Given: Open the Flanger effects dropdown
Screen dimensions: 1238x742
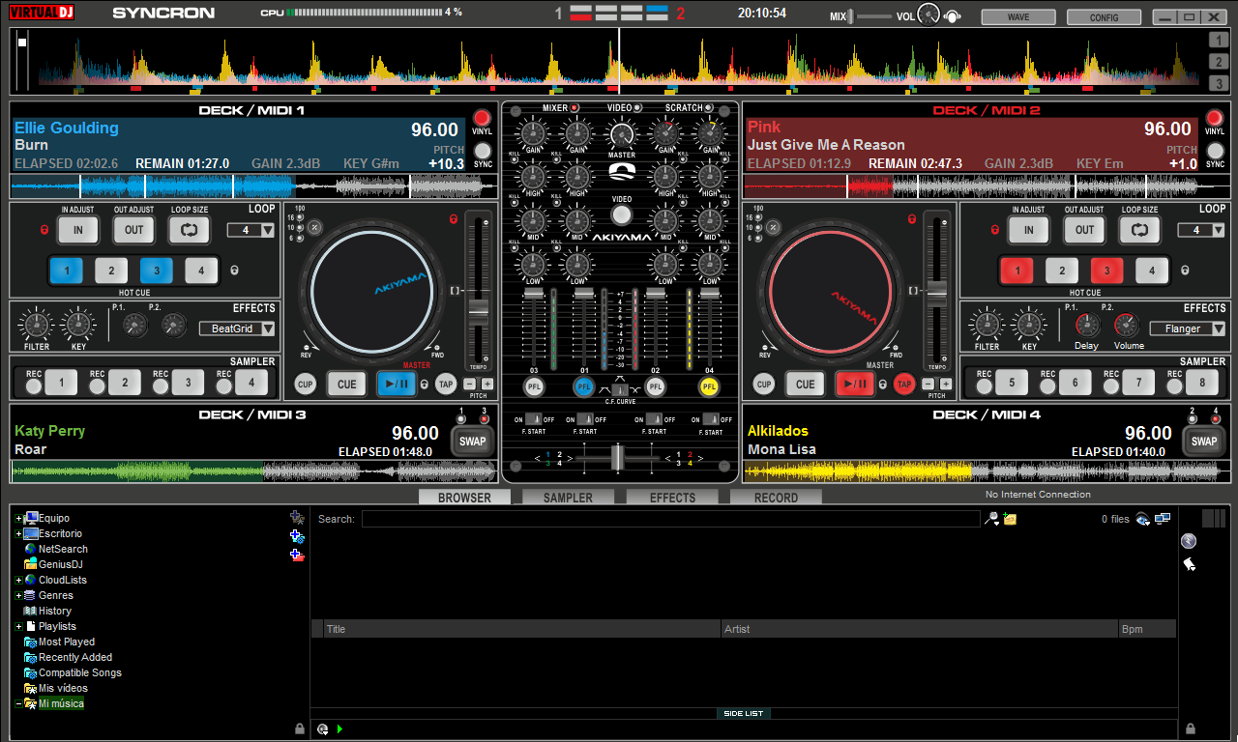Looking at the screenshot, I should pyautogui.click(x=1188, y=328).
